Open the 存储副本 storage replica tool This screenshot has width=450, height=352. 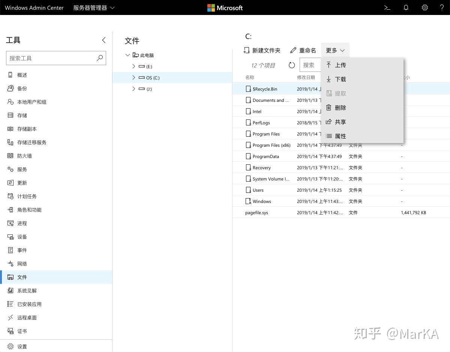click(x=56, y=129)
